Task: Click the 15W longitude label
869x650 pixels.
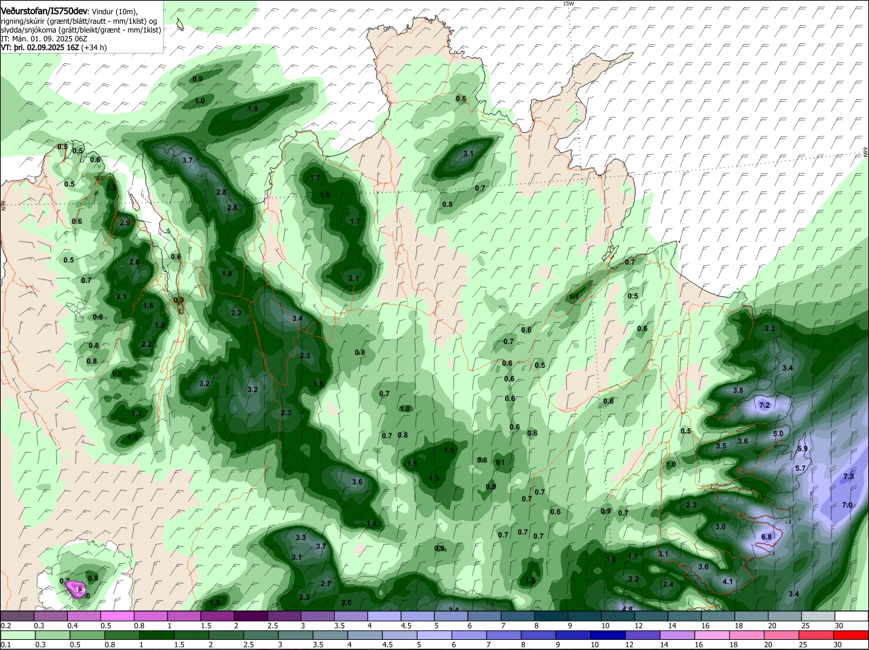Action: tap(568, 3)
